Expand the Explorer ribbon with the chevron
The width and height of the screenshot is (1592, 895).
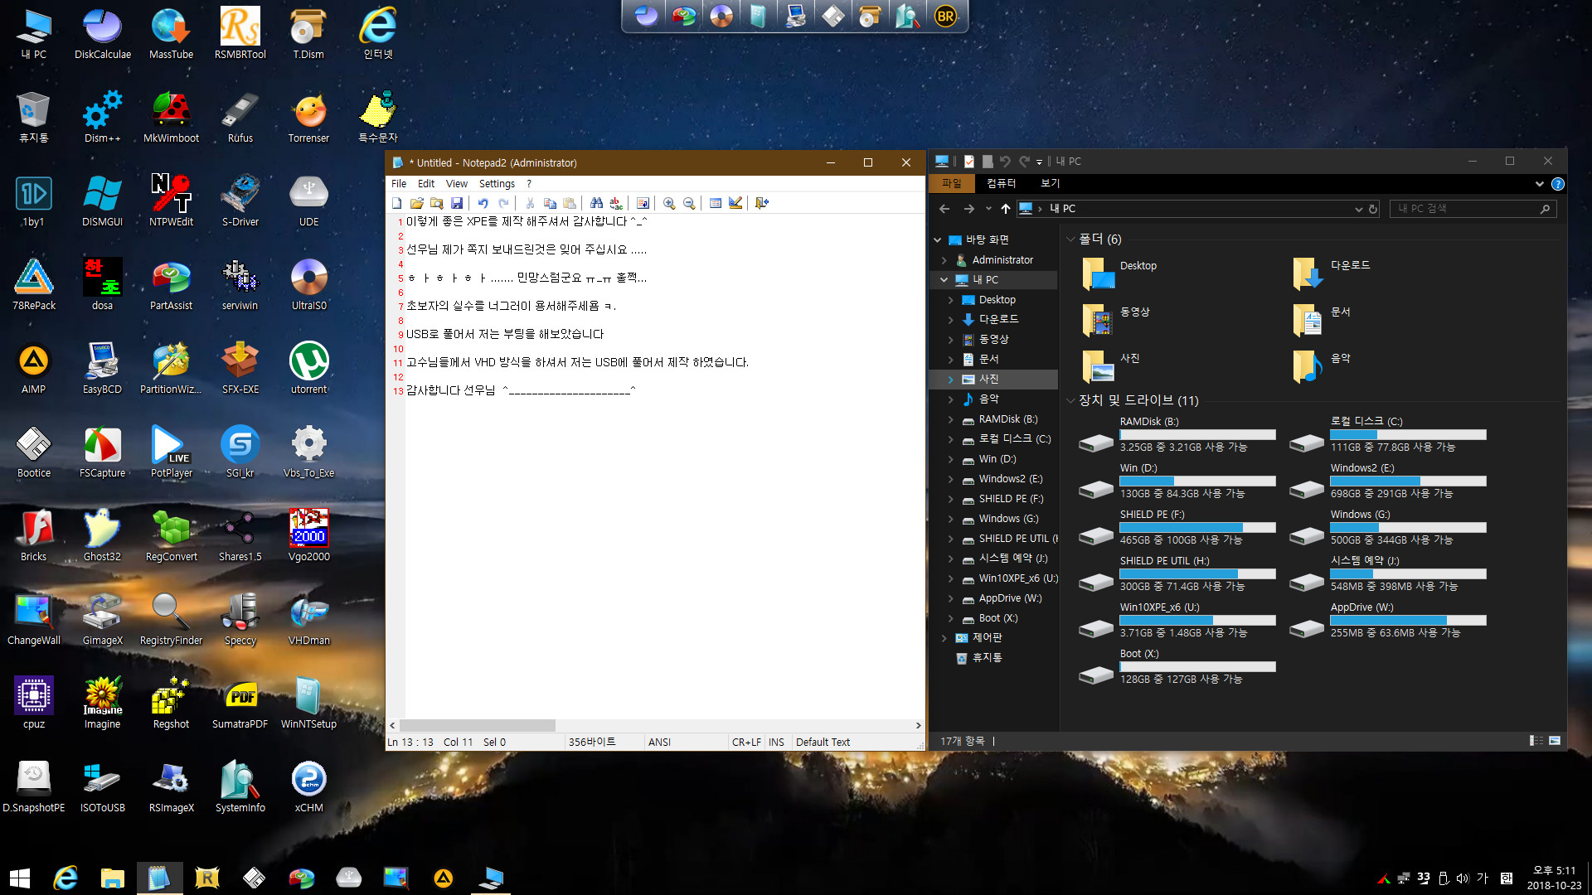point(1540,184)
